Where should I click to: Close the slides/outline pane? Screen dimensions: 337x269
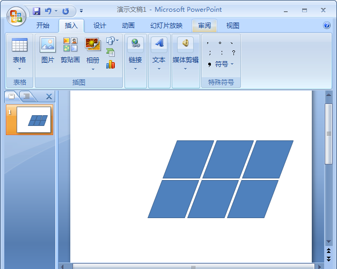click(x=49, y=96)
